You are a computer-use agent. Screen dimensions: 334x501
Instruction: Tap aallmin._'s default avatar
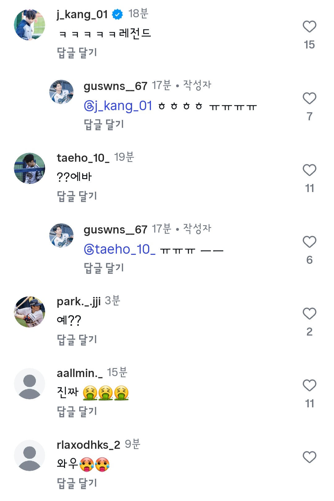(30, 383)
